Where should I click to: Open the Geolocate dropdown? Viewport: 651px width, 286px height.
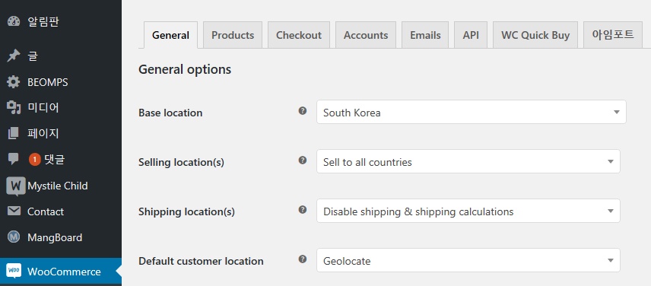pos(468,260)
